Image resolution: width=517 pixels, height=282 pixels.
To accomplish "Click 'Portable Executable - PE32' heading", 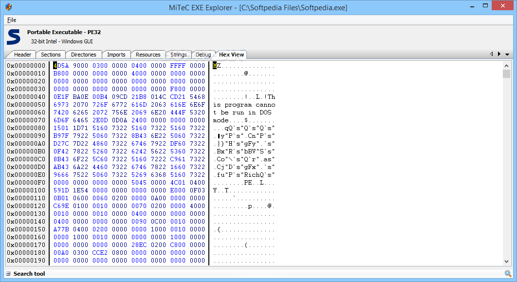I will [64, 32].
